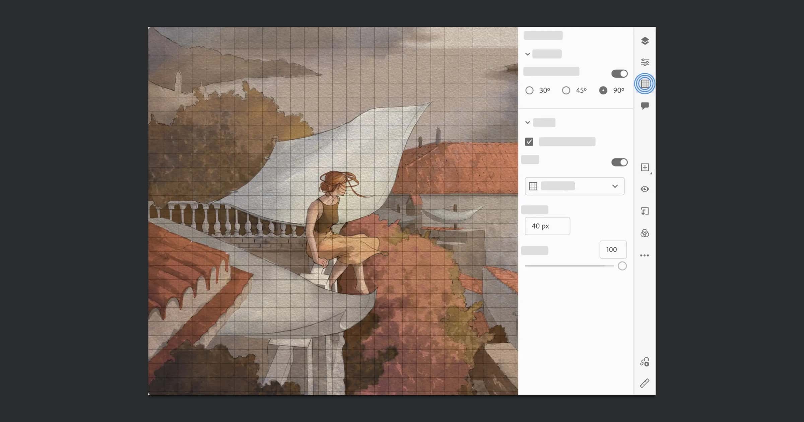Viewport: 804px width, 422px height.
Task: Collapse the second section chevron
Action: pos(528,123)
